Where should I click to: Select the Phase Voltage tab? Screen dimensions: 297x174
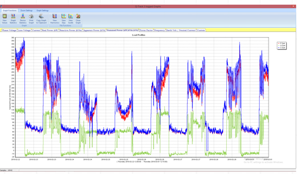tap(9, 30)
